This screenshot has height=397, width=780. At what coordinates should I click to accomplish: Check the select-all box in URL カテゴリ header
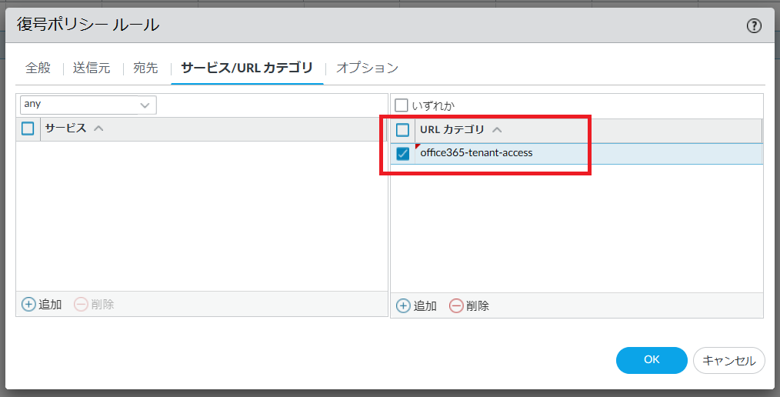click(403, 130)
